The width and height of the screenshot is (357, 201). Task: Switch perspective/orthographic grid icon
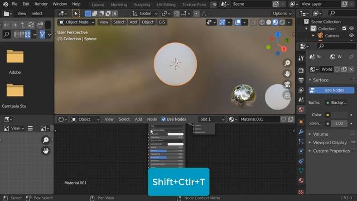[287, 95]
